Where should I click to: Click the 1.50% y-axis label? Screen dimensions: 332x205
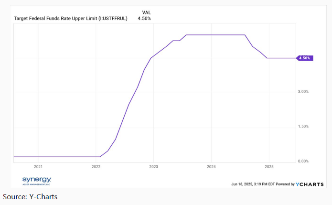point(303,127)
